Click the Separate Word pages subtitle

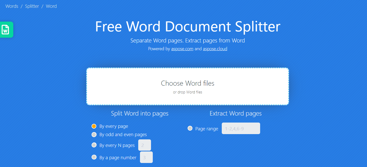(x=187, y=40)
